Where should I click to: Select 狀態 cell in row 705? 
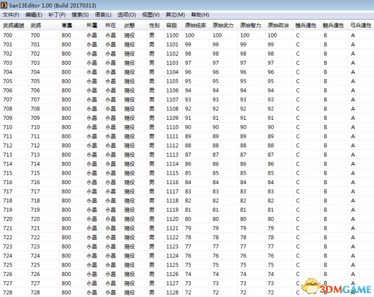129,81
